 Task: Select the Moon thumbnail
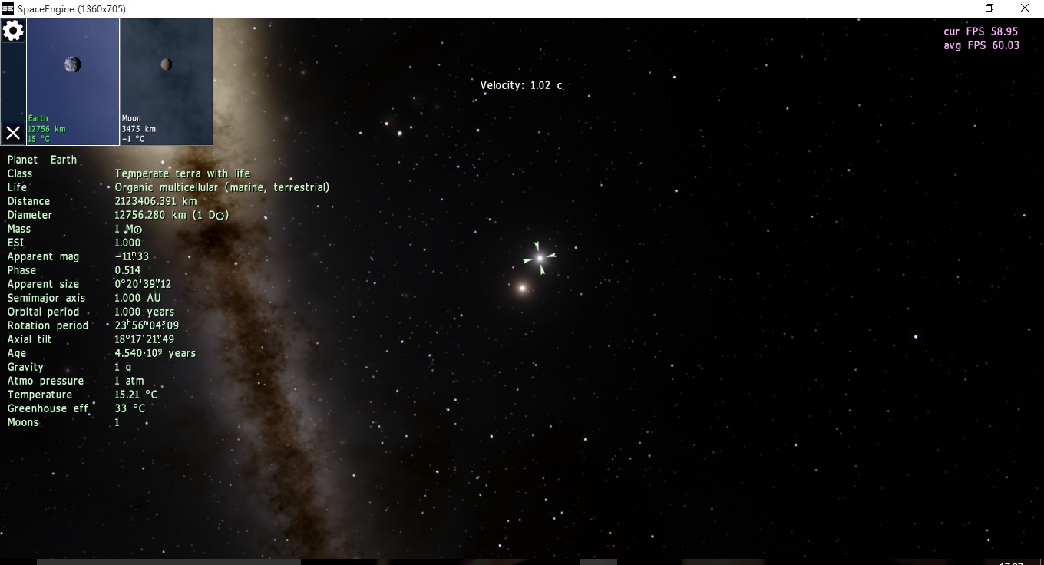coord(167,81)
